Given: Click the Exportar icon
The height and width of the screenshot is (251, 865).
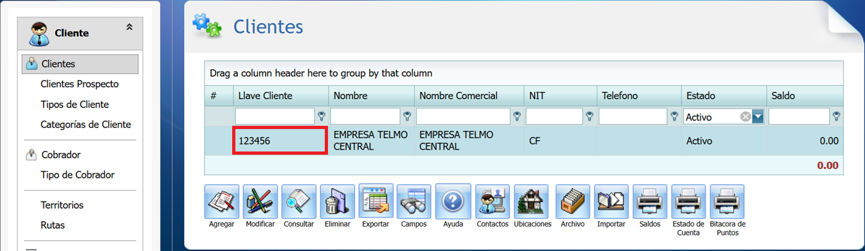Looking at the screenshot, I should (x=376, y=202).
